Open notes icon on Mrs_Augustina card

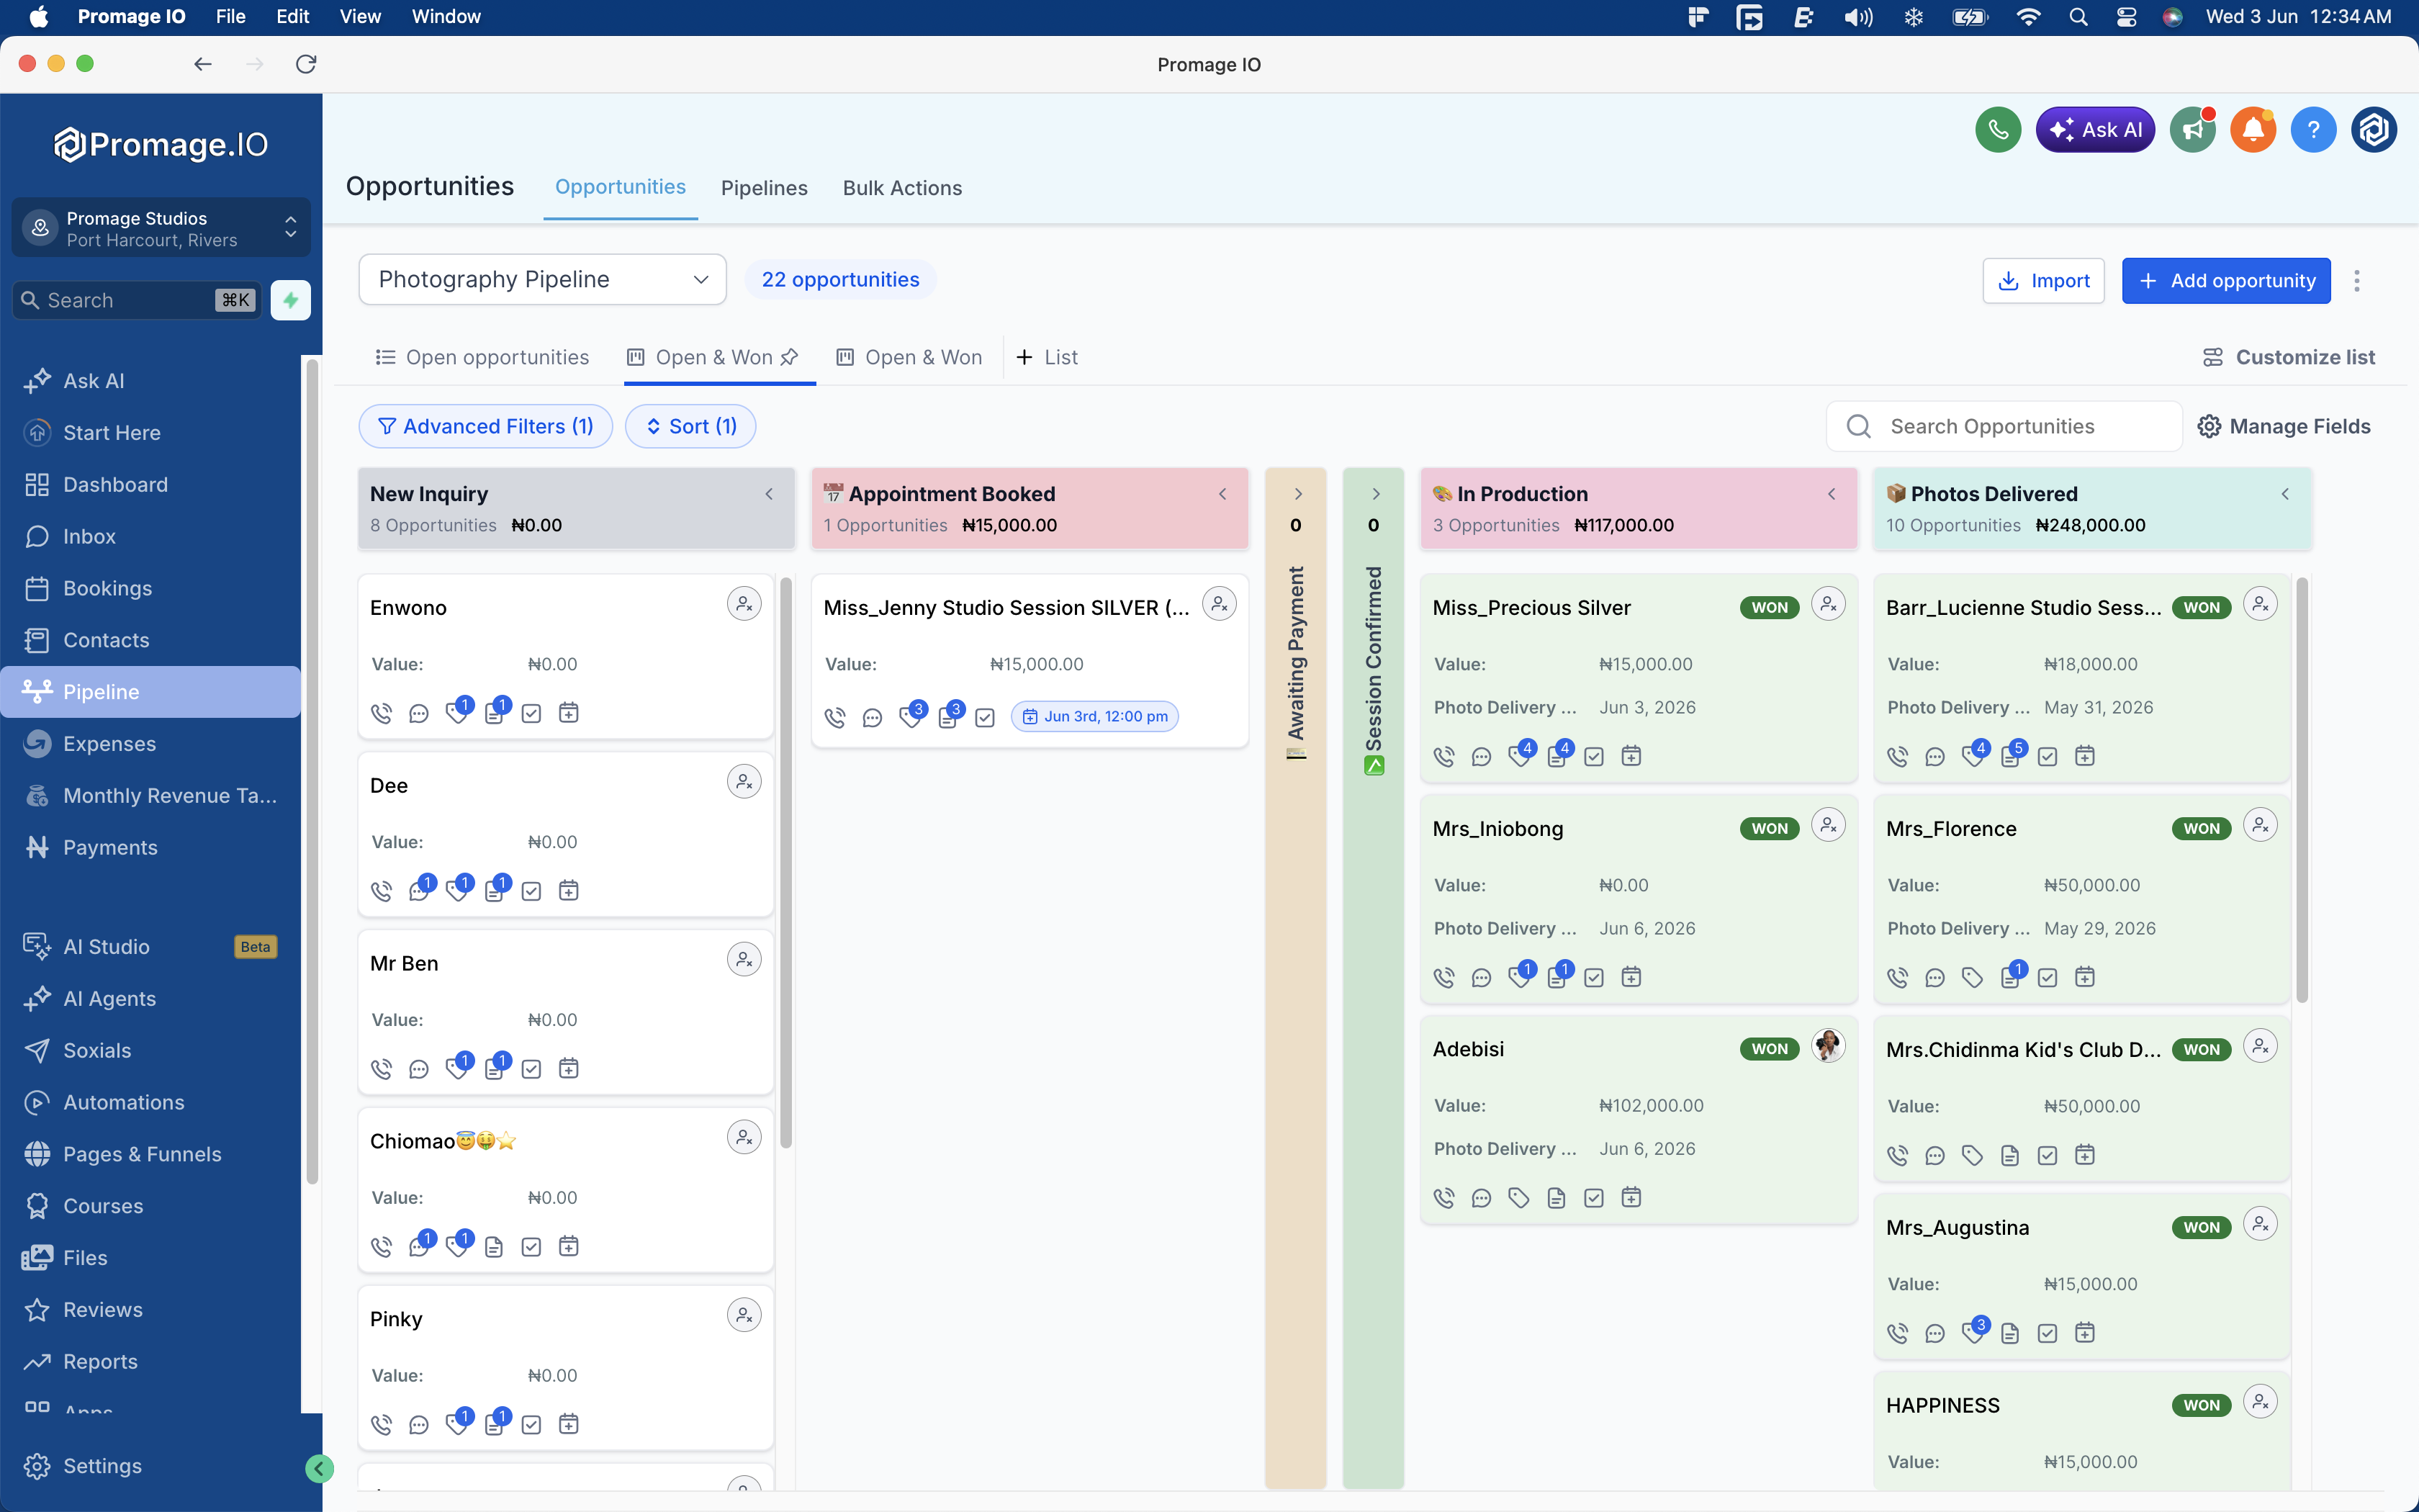pyautogui.click(x=2010, y=1333)
